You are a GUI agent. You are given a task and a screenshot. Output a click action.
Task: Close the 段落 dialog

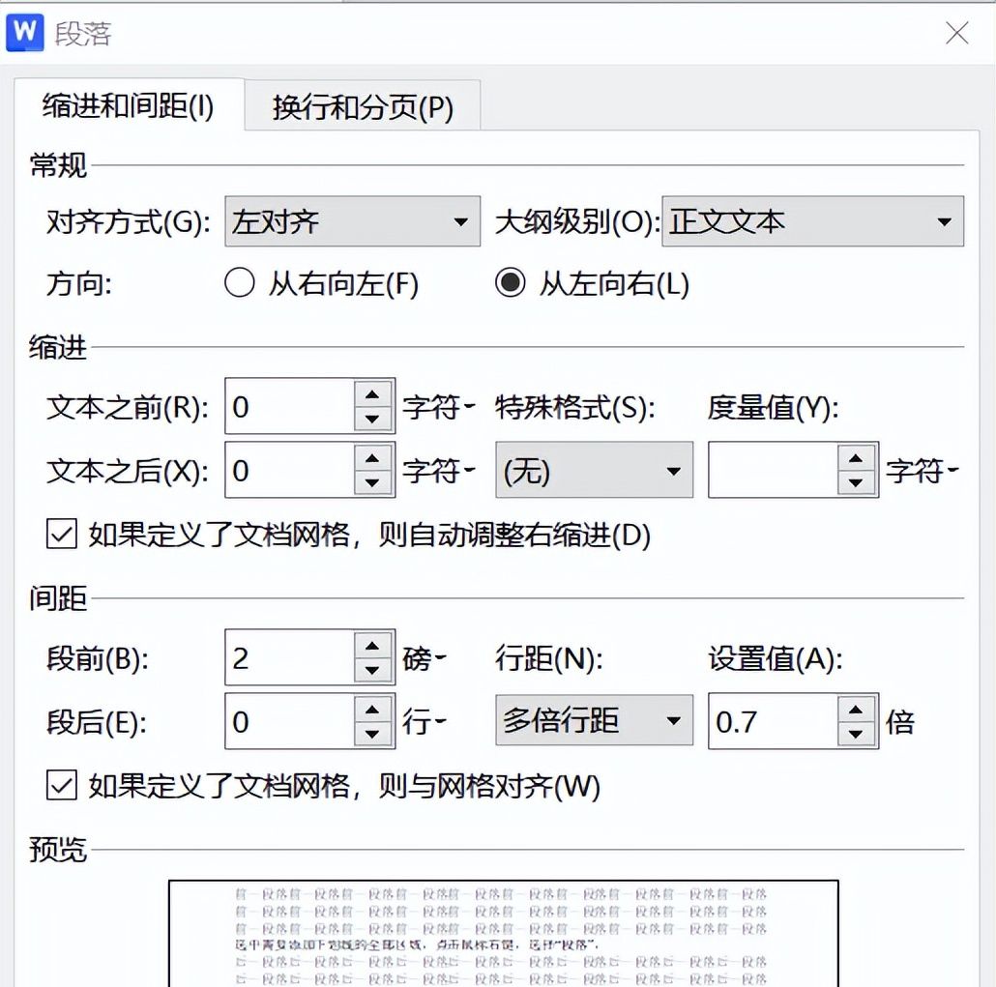[956, 32]
